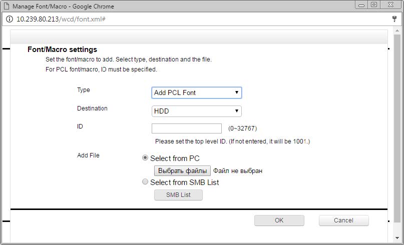
Task: Minimize the Manage Font/Macro window
Action: (x=361, y=5)
